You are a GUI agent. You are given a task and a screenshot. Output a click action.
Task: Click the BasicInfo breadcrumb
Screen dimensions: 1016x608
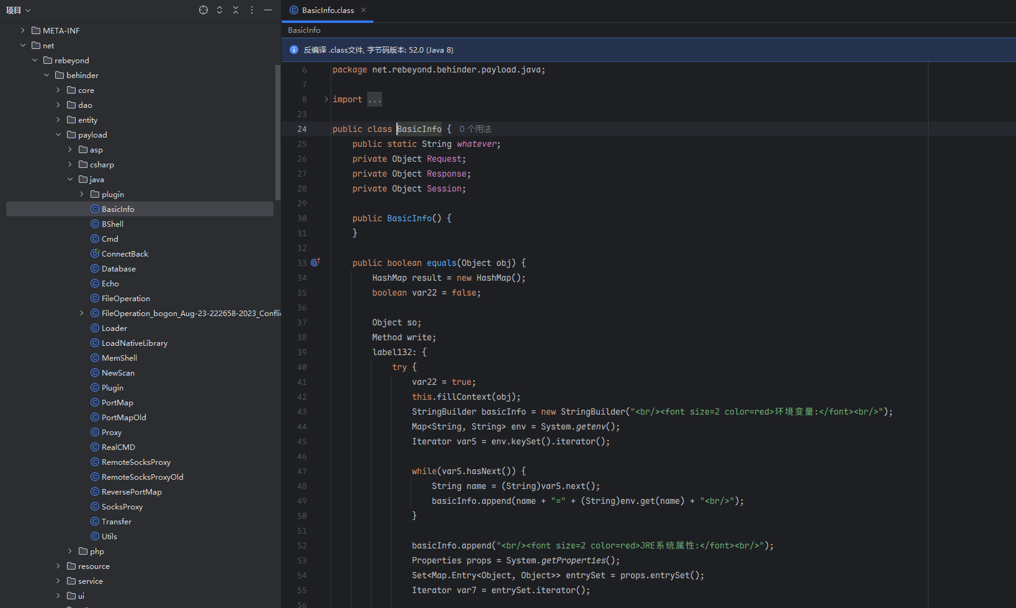click(304, 30)
